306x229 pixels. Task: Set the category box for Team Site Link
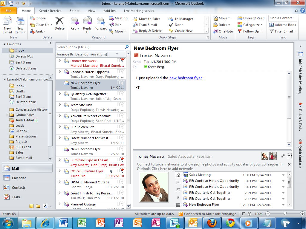[118, 104]
